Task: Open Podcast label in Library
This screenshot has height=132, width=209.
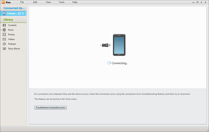Action: [x=12, y=44]
